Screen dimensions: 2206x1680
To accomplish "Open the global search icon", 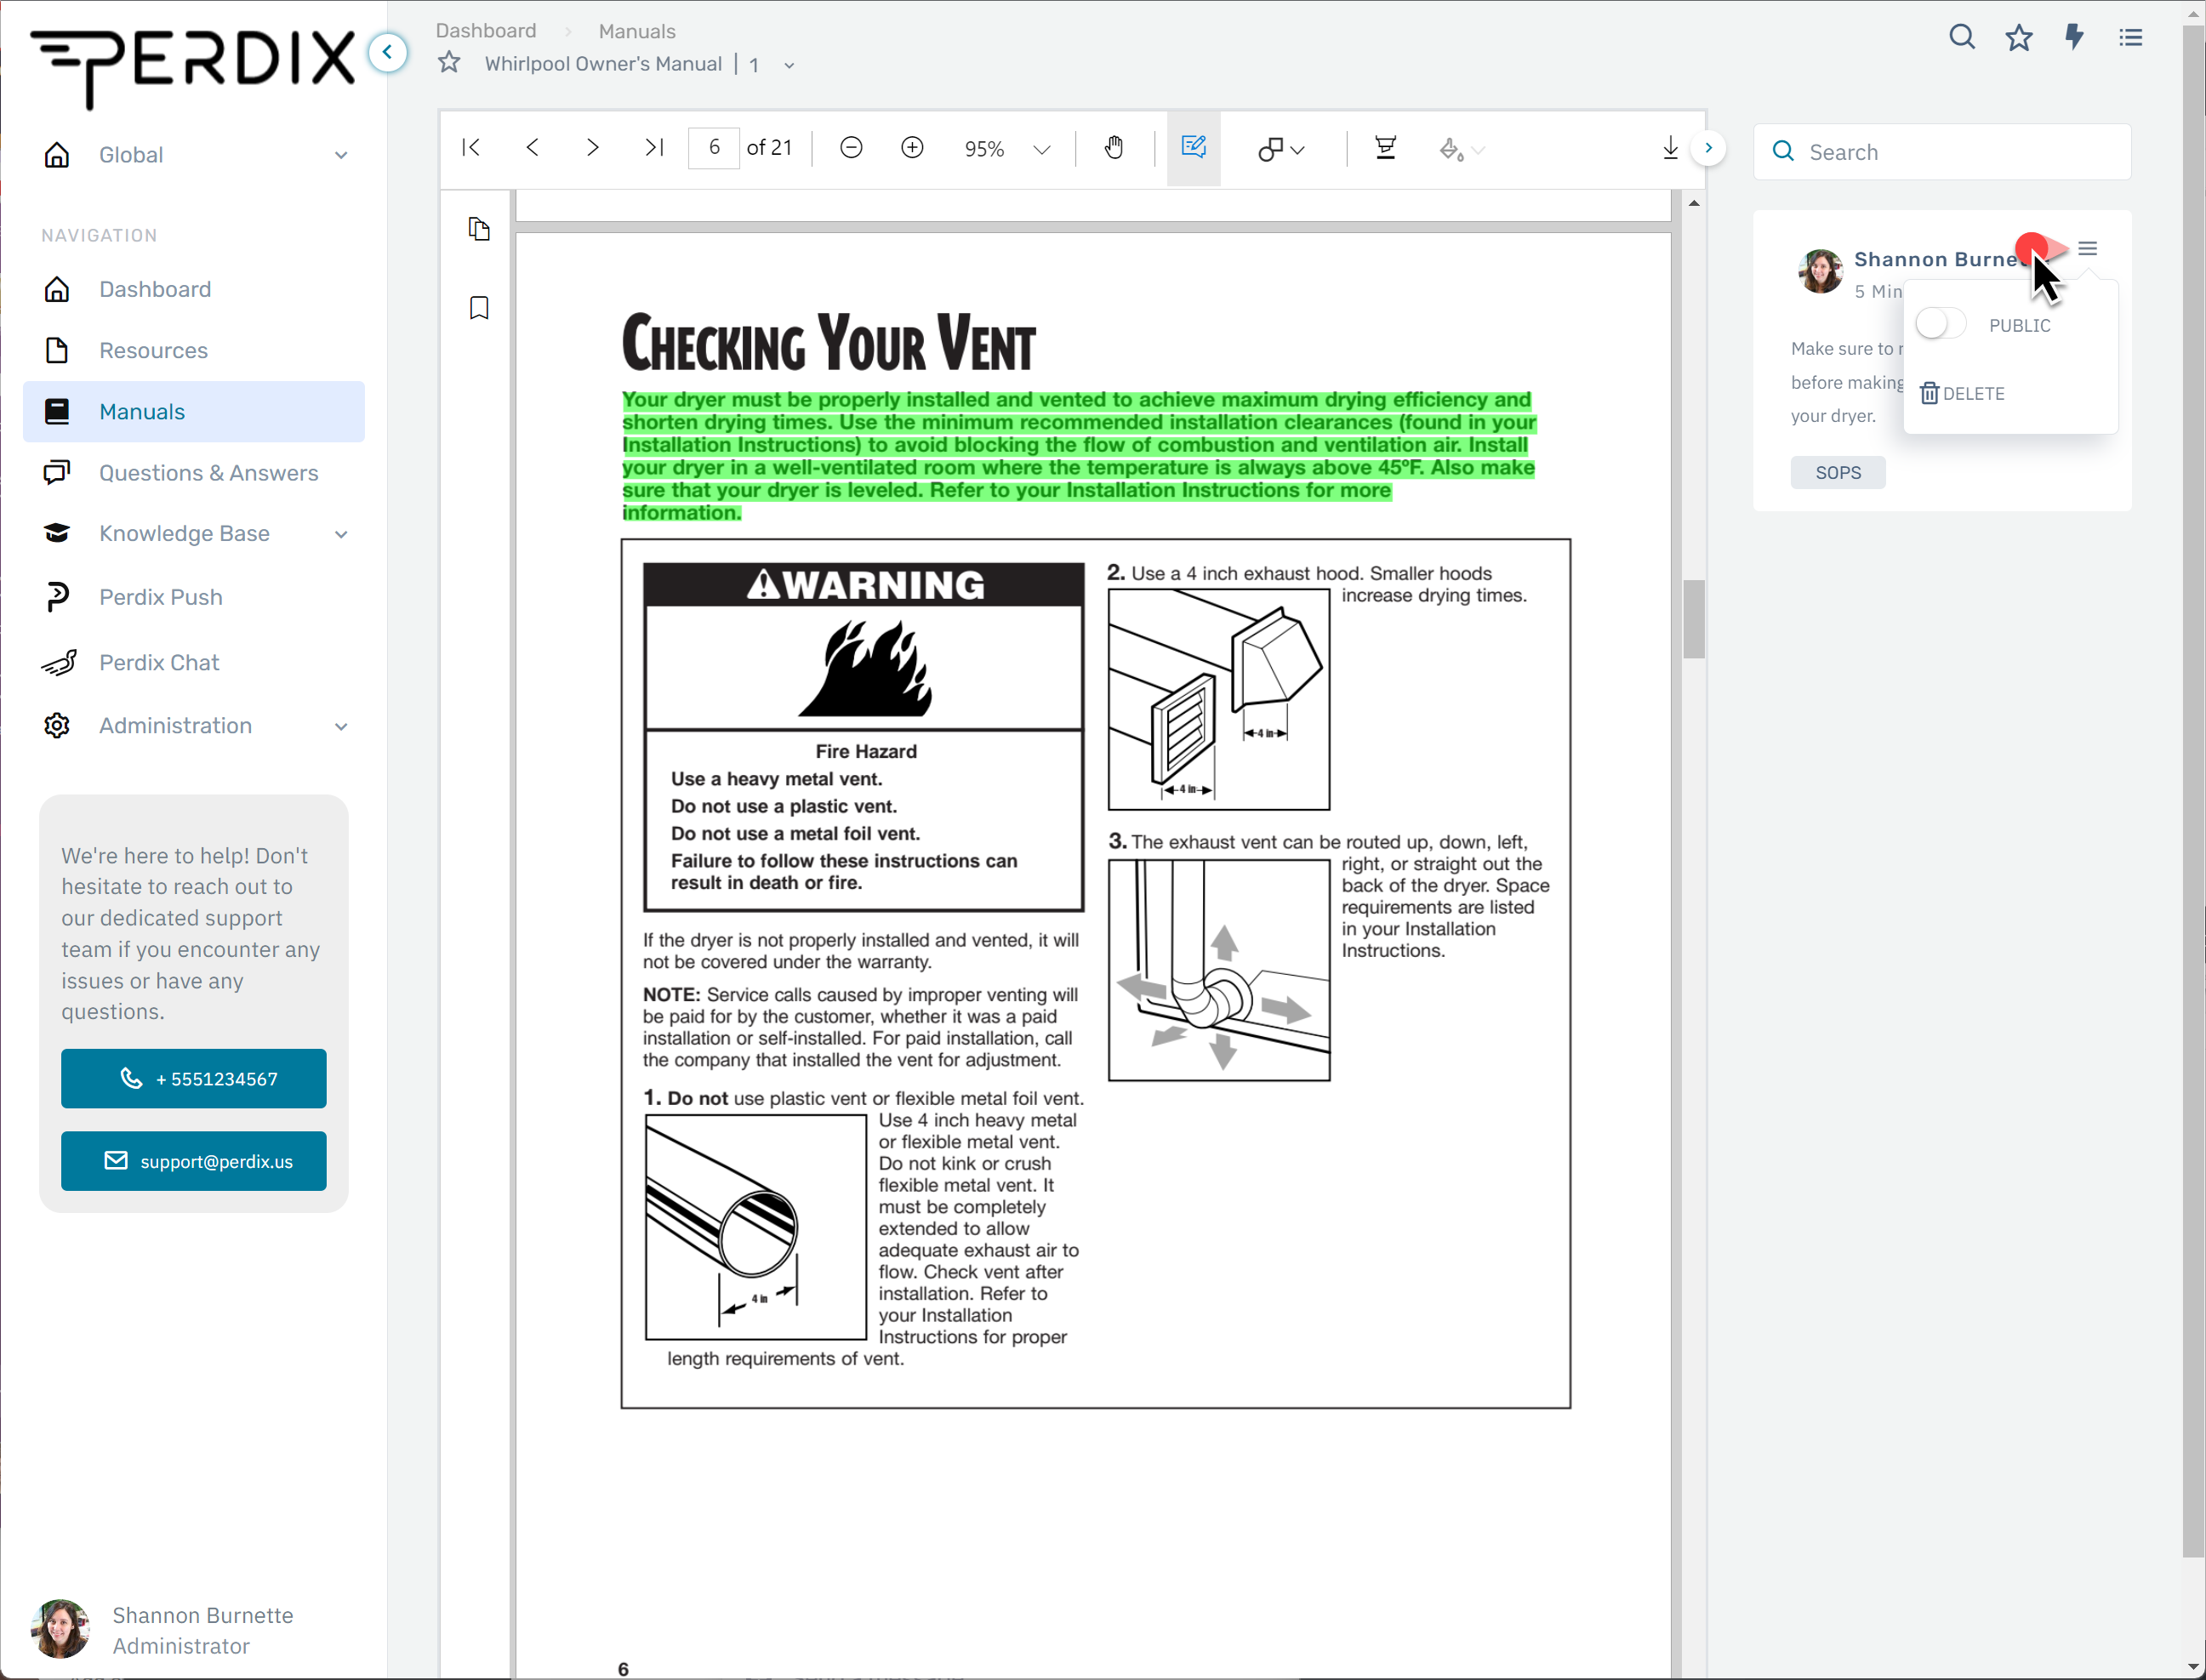I will click(1962, 37).
